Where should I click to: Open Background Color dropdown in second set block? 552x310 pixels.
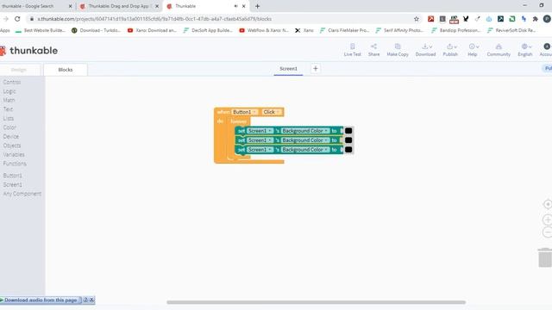(305, 140)
